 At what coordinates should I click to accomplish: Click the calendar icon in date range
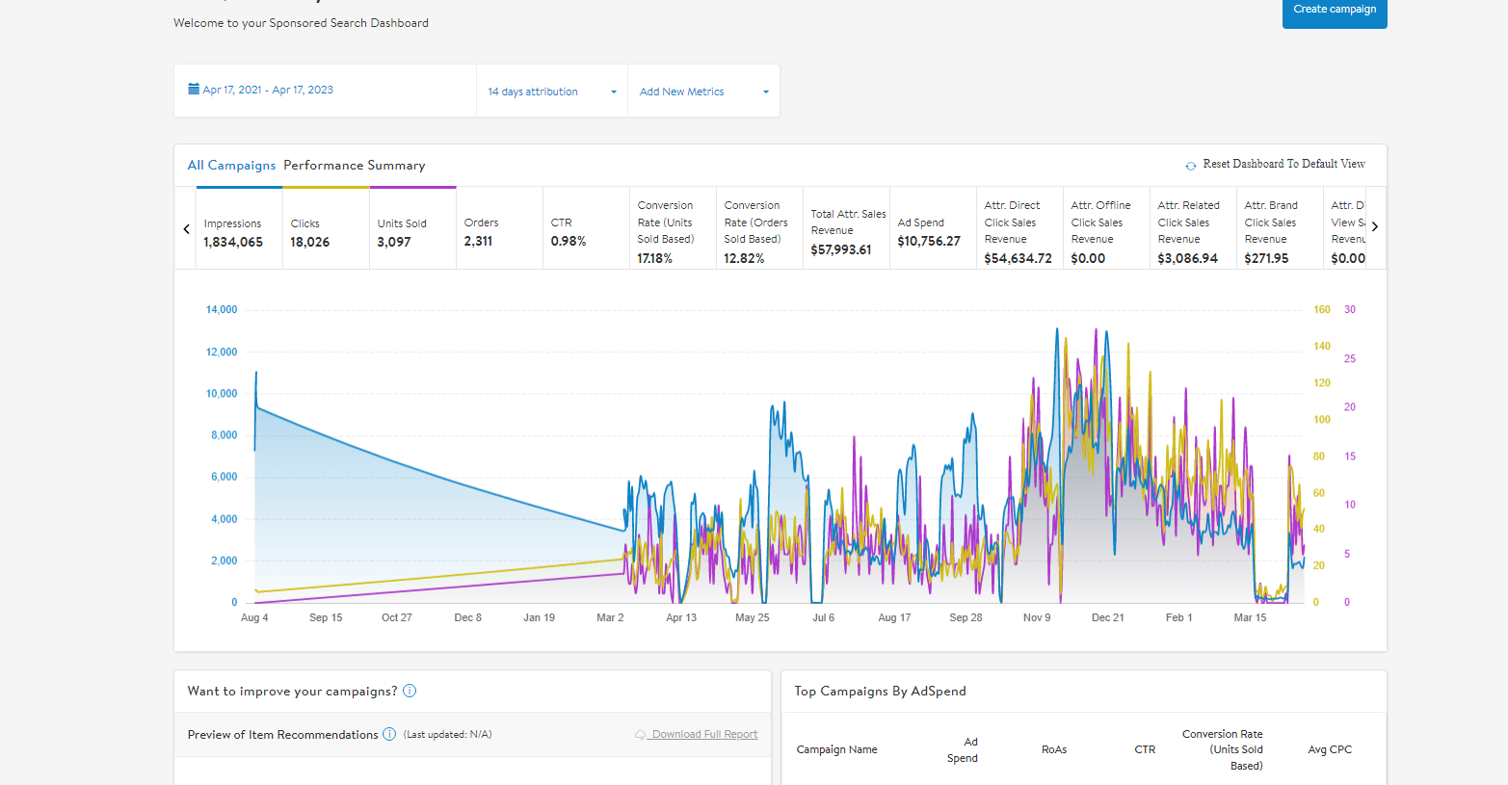[x=194, y=89]
